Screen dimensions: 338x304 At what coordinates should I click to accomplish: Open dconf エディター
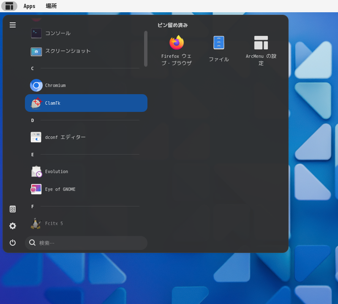coord(86,137)
